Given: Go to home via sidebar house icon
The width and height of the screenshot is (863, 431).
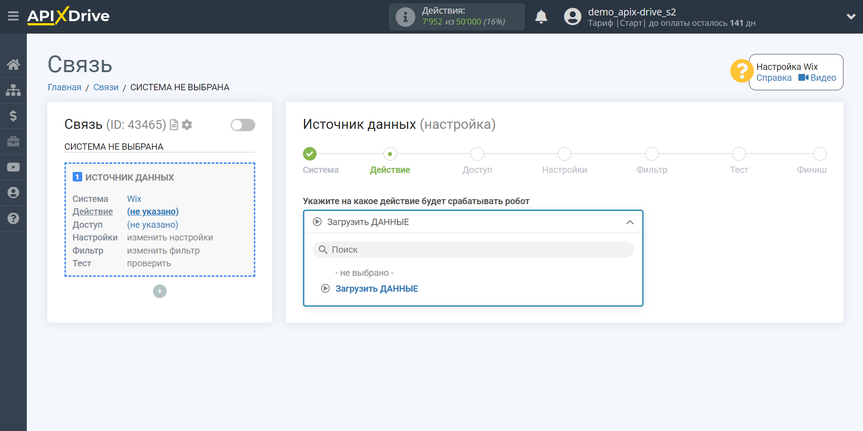Looking at the screenshot, I should point(13,64).
